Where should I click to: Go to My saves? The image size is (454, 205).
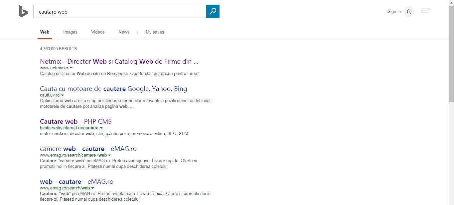pyautogui.click(x=155, y=32)
